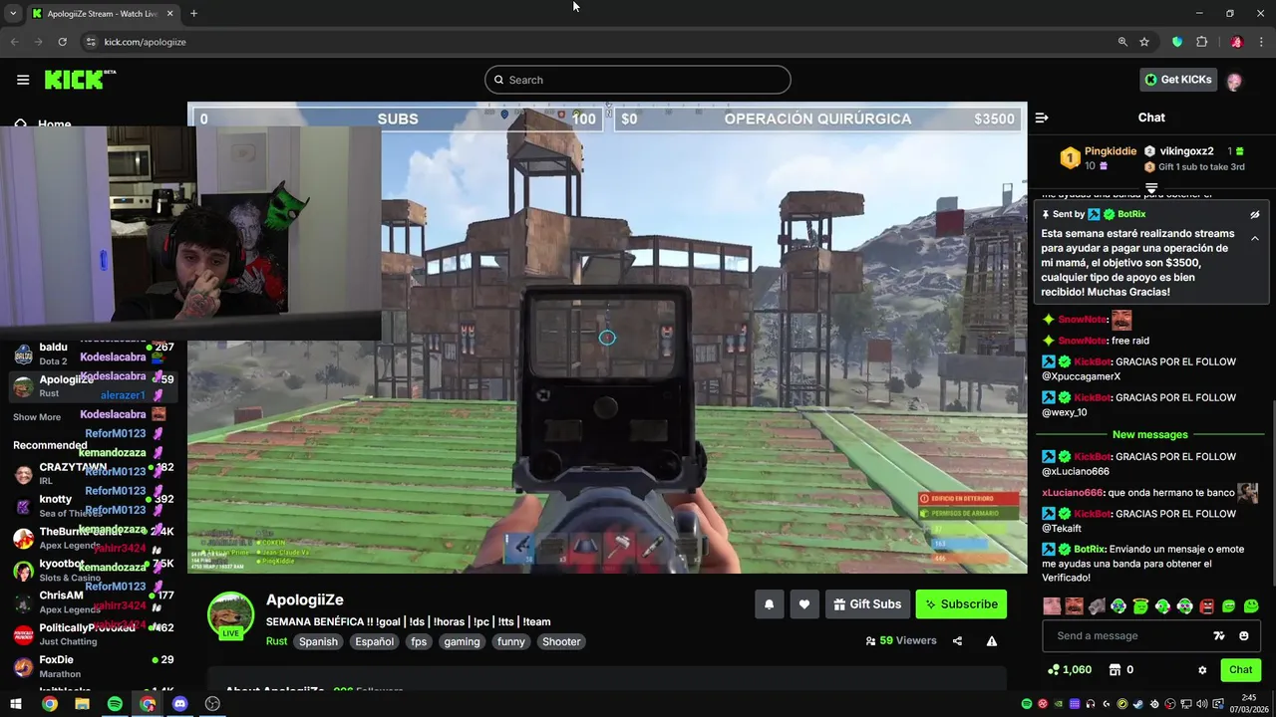Open knotty channel in Recommended list
1276x717 pixels.
tap(94, 506)
